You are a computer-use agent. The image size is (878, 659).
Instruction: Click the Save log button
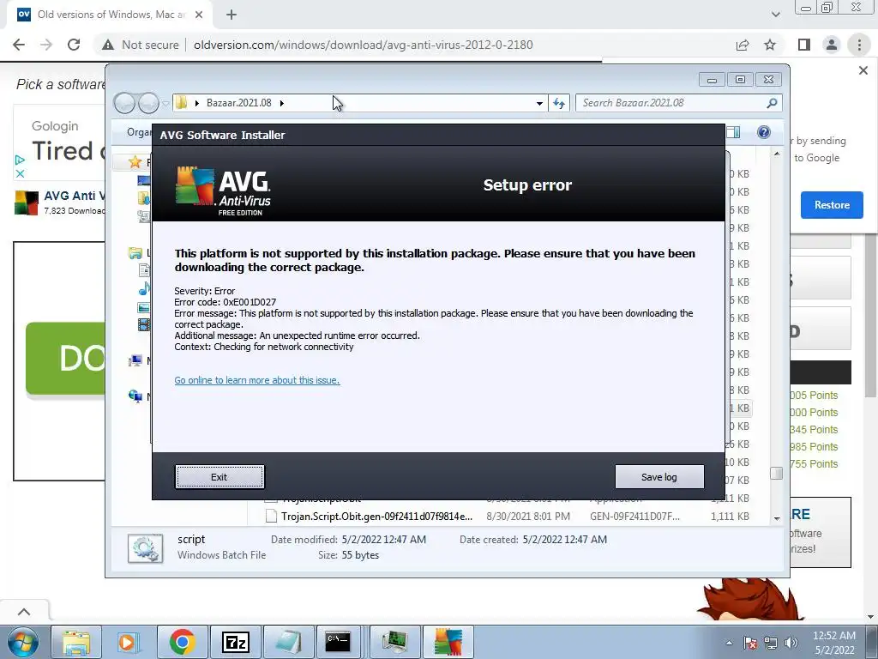pos(659,477)
